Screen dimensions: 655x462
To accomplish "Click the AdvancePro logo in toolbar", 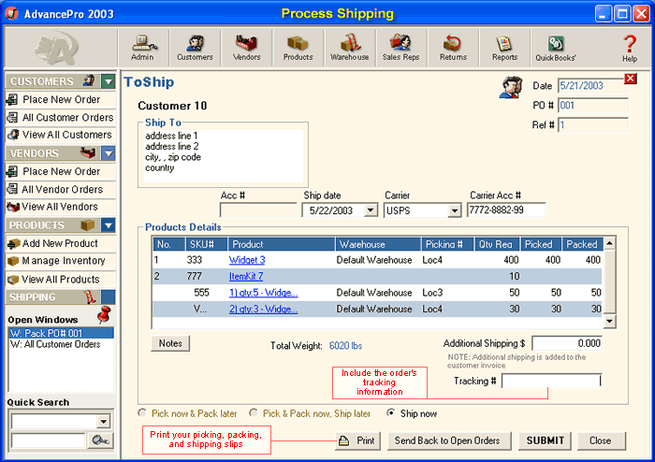I will (56, 48).
